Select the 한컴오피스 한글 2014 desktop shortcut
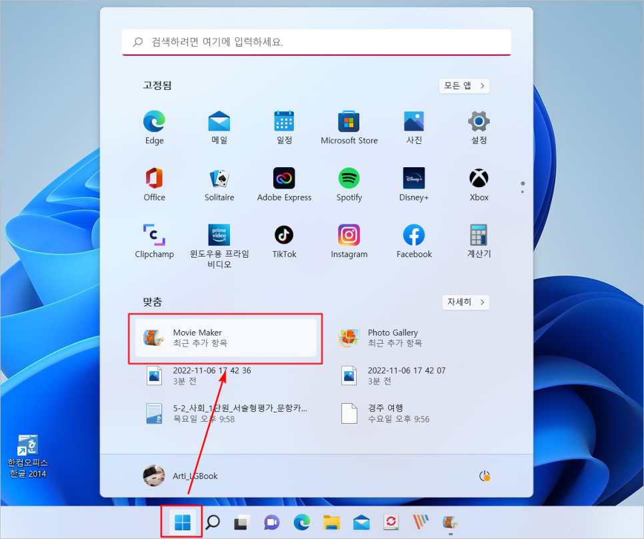Screen dimensions: 644x539 pos(28,456)
